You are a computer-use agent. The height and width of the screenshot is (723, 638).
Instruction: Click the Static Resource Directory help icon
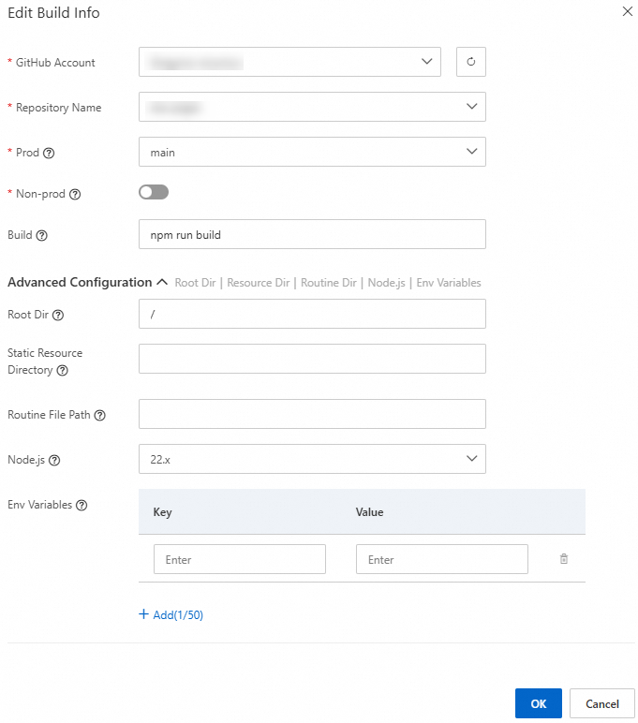(x=63, y=370)
